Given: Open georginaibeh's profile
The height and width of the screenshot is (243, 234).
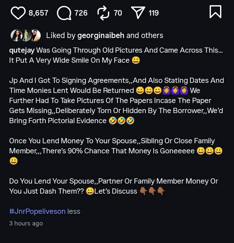Looking at the screenshot, I should pyautogui.click(x=101, y=35).
